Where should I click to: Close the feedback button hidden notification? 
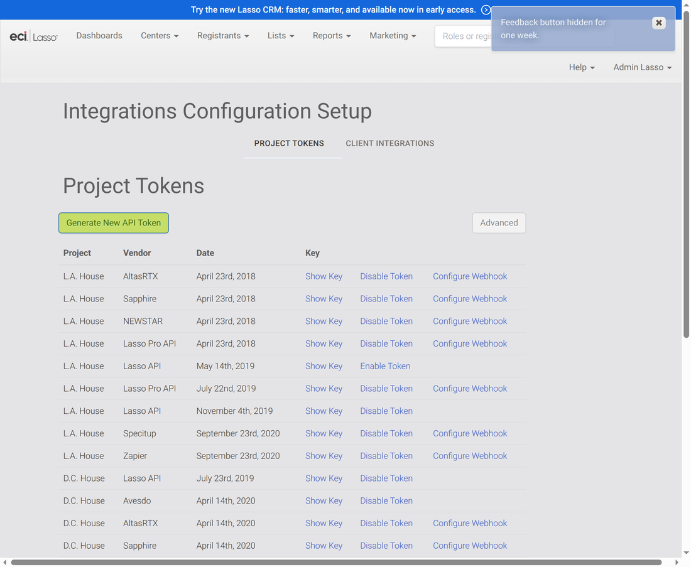658,23
